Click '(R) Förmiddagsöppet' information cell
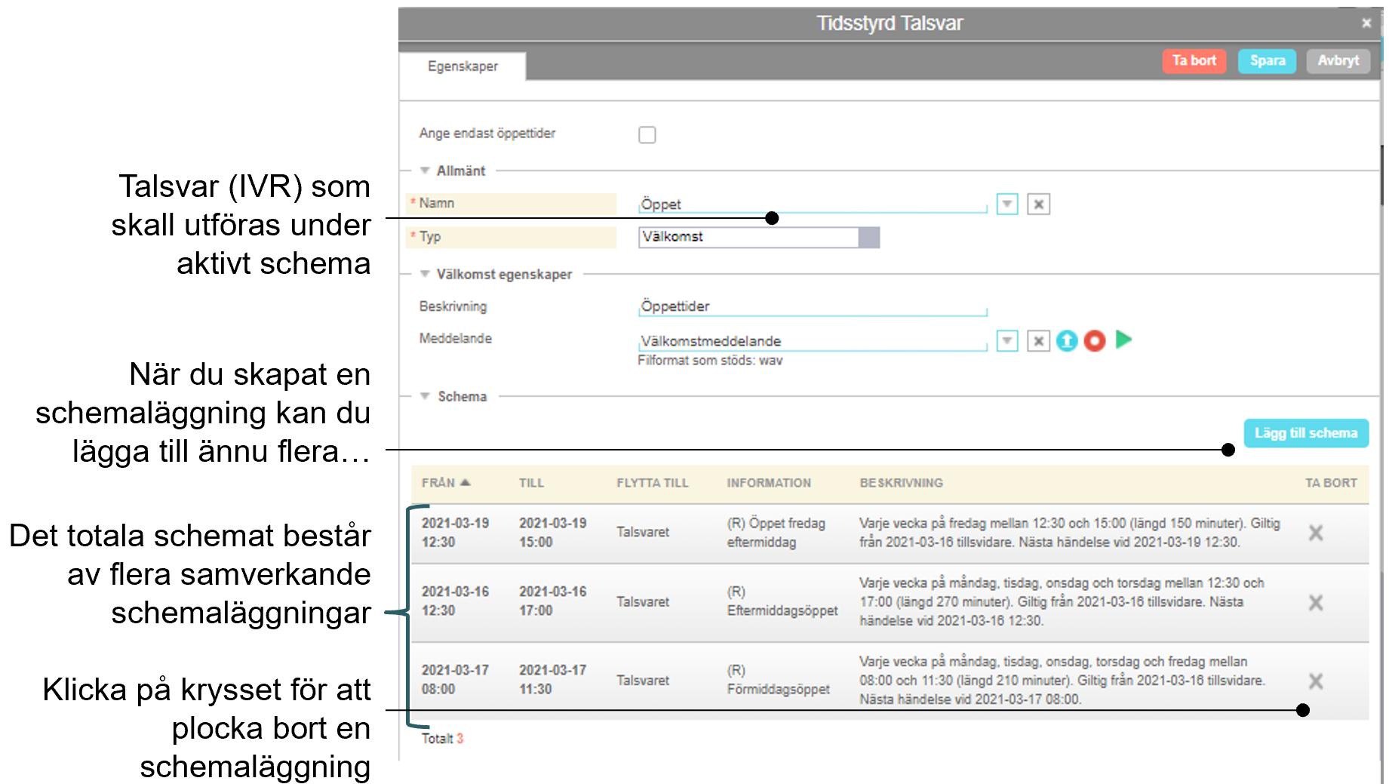The width and height of the screenshot is (1389, 784). click(778, 680)
